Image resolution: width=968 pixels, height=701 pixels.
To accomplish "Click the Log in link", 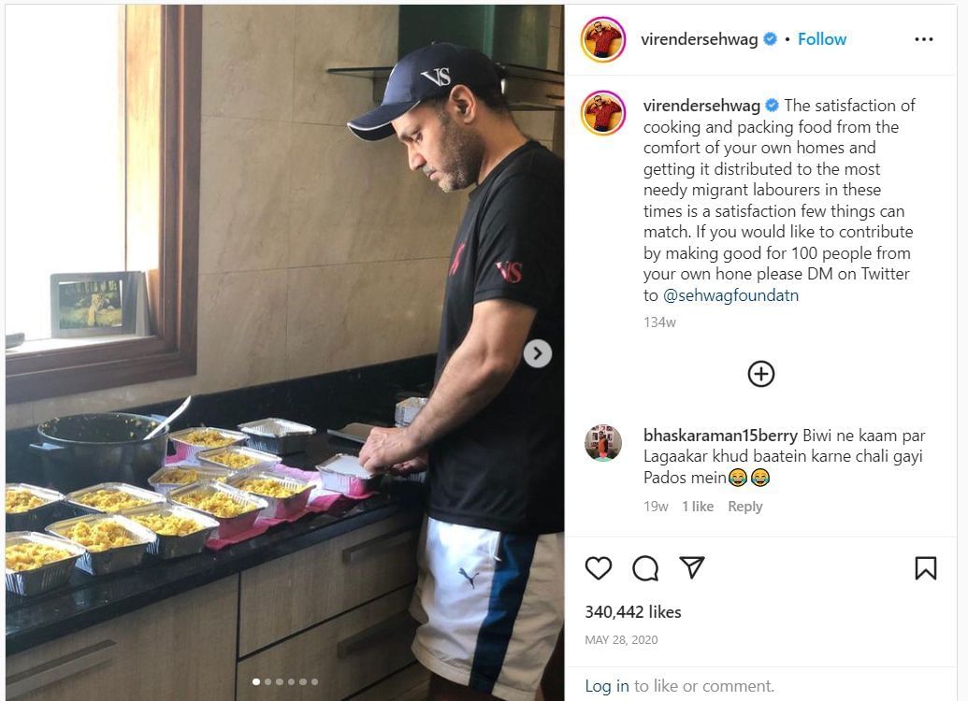I will 607,686.
